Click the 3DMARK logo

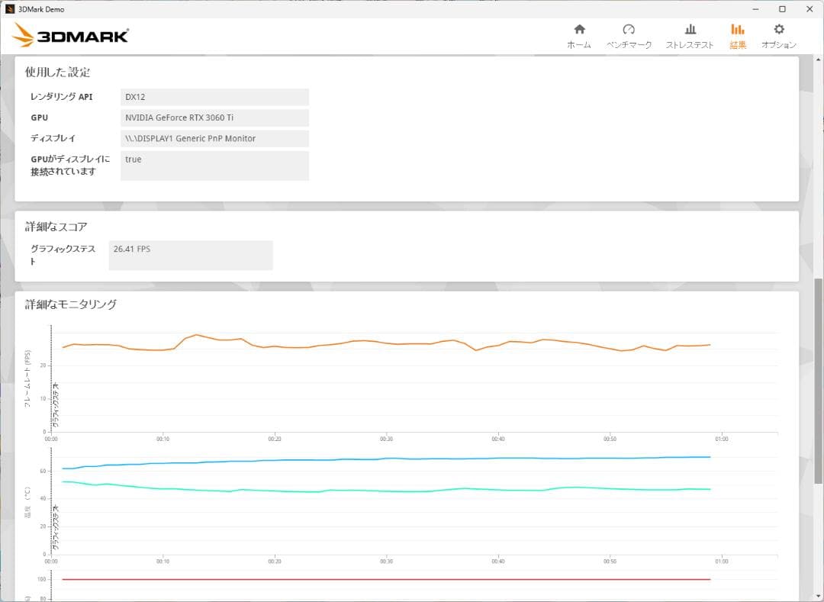click(x=70, y=35)
